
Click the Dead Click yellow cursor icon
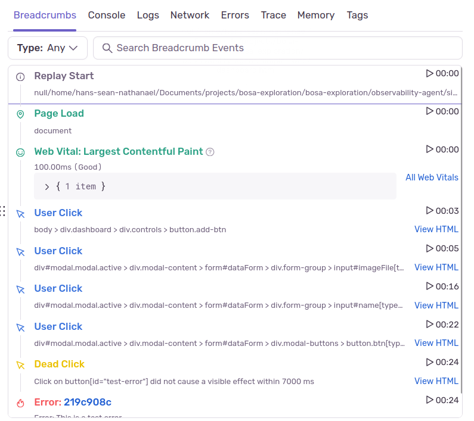coord(20,365)
